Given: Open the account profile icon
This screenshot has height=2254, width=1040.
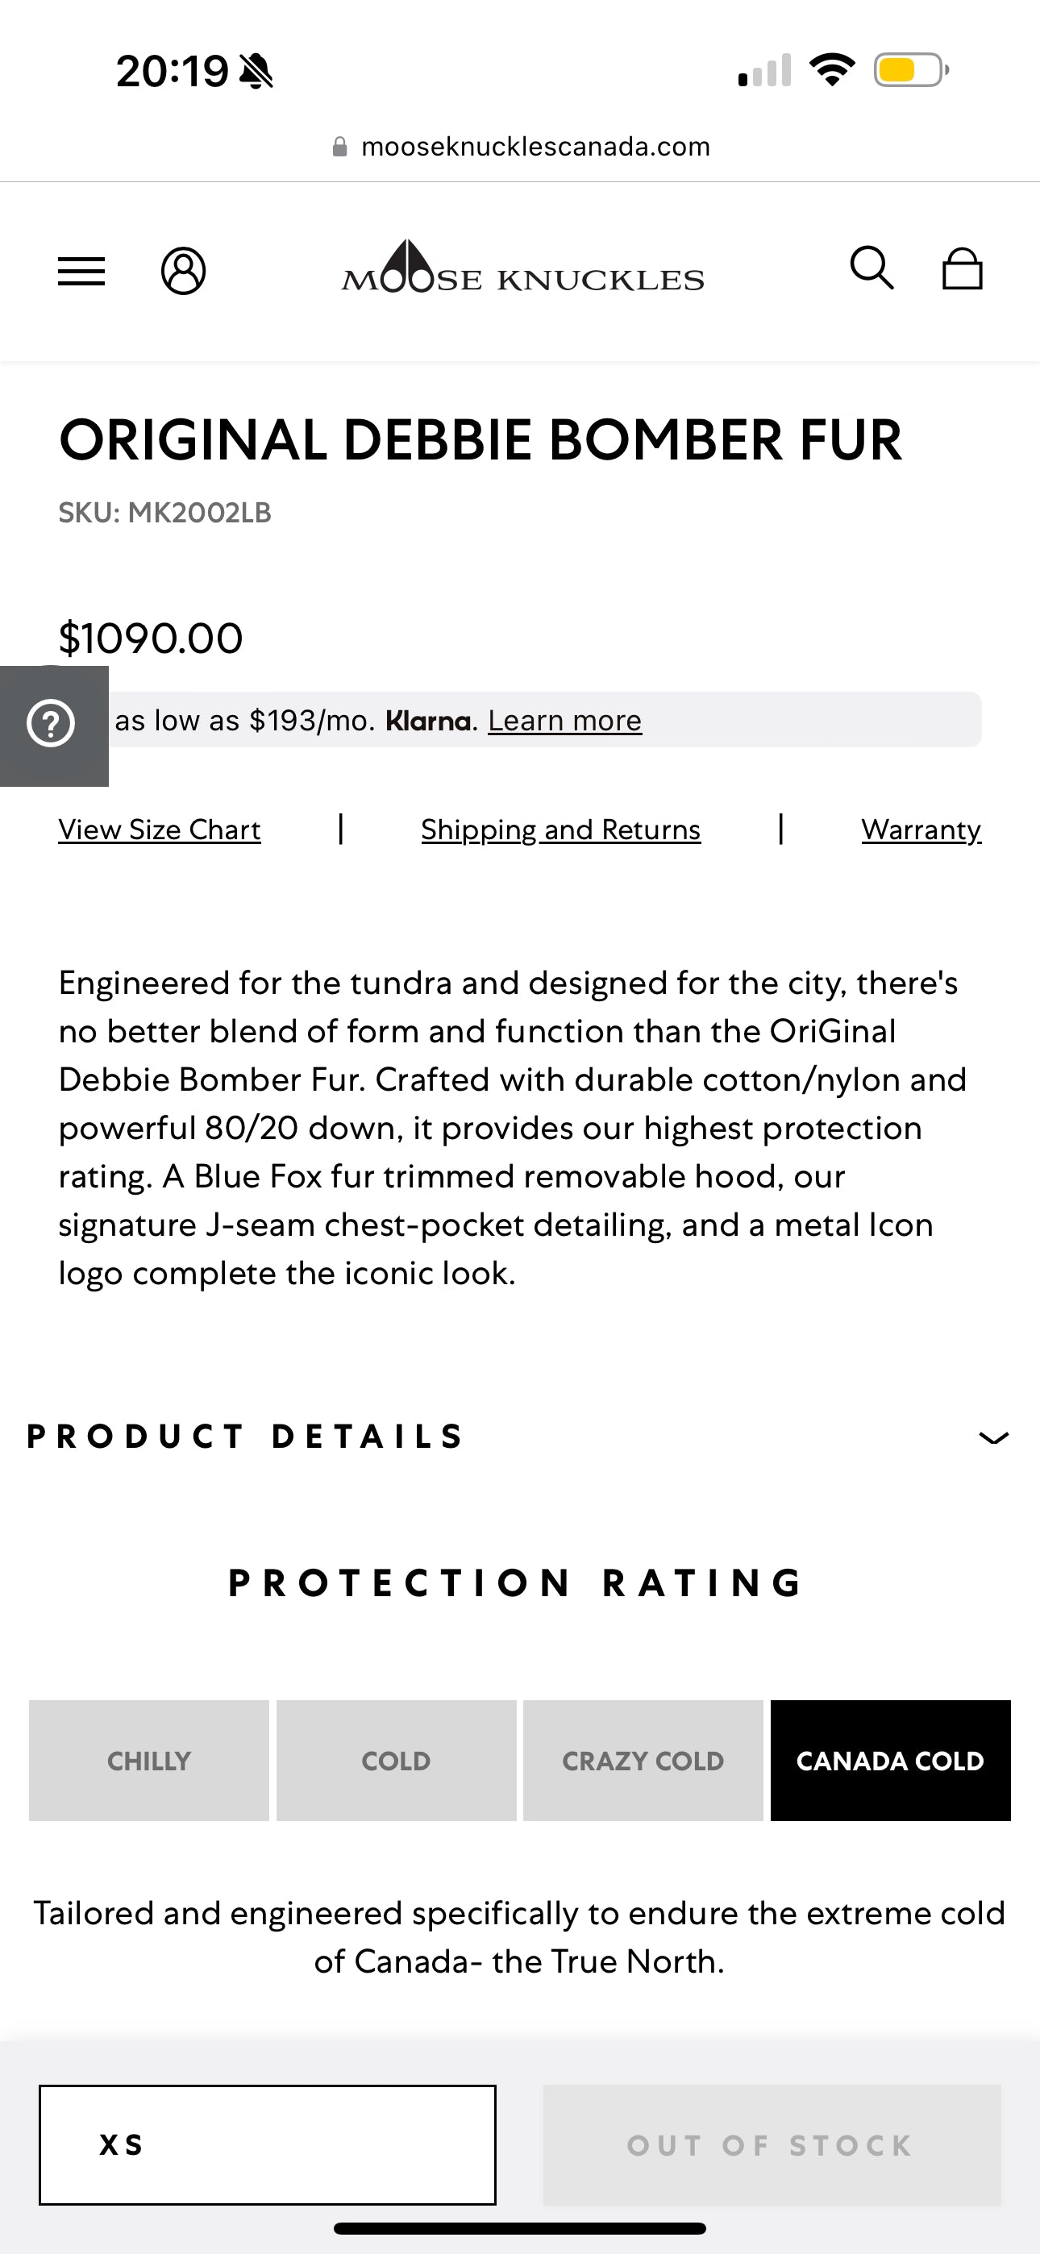Looking at the screenshot, I should [184, 271].
